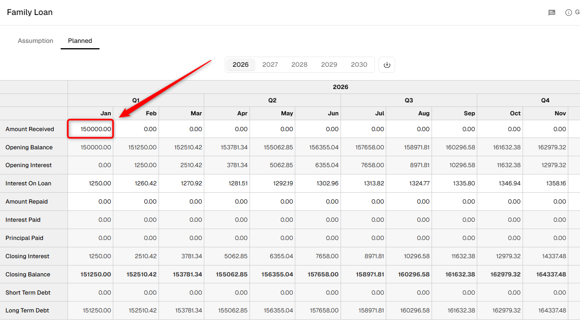
Task: Switch to the Assumption tab
Action: coord(36,41)
